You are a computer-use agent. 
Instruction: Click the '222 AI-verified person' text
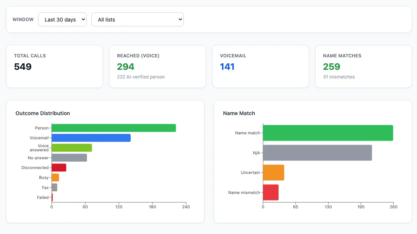point(141,77)
